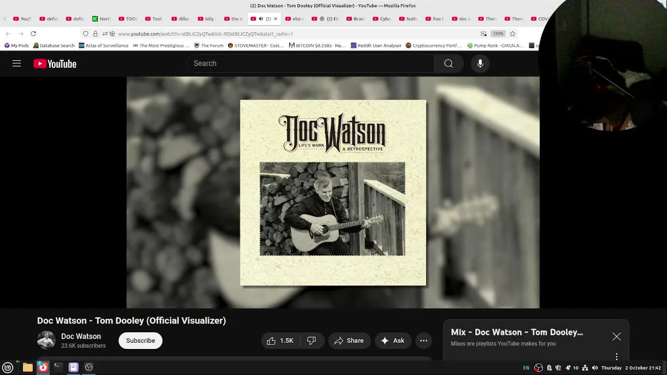Open The Most Prestigious bookmark
This screenshot has height=375, width=667.
click(161, 46)
